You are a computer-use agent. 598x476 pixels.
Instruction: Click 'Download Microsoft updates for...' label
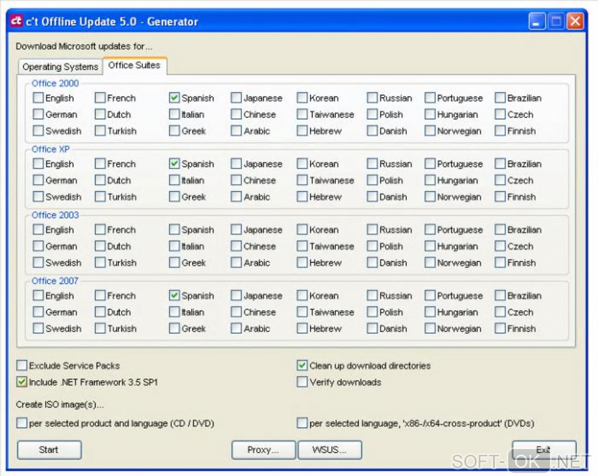(84, 46)
